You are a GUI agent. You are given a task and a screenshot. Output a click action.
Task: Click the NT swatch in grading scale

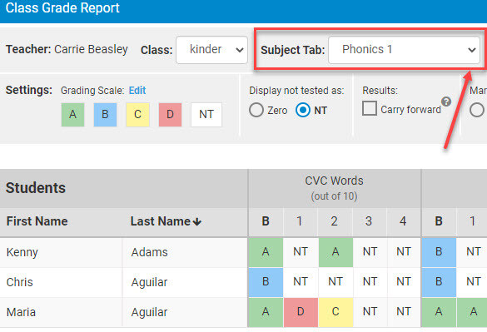206,115
